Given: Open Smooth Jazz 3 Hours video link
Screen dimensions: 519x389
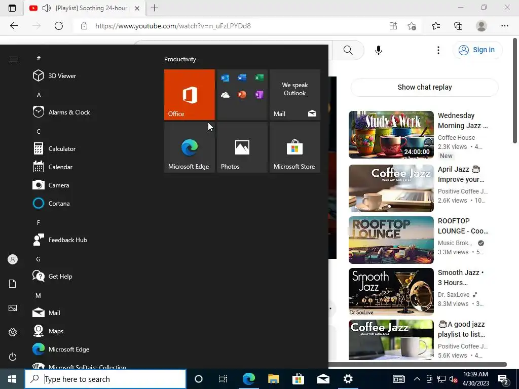Looking at the screenshot, I should pyautogui.click(x=461, y=278).
